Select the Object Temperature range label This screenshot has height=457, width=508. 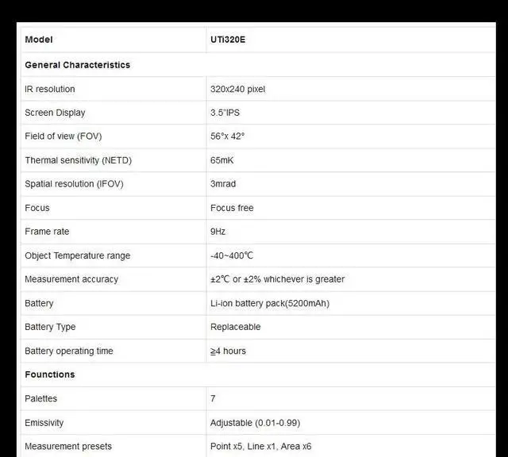(78, 255)
